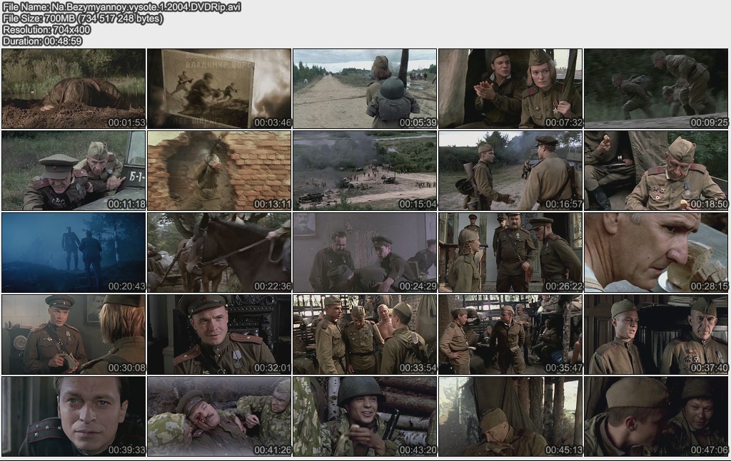Choose the thumbnail marked 00:16:57
This screenshot has width=731, height=461.
tap(510, 170)
